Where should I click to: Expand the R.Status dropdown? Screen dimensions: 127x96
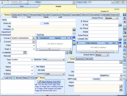click(x=32, y=74)
